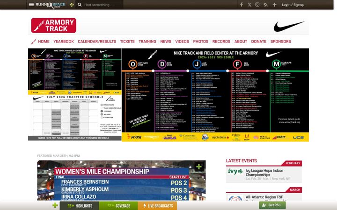Click the LATEST EVENTS heading
The image size is (337, 210).
point(242,161)
